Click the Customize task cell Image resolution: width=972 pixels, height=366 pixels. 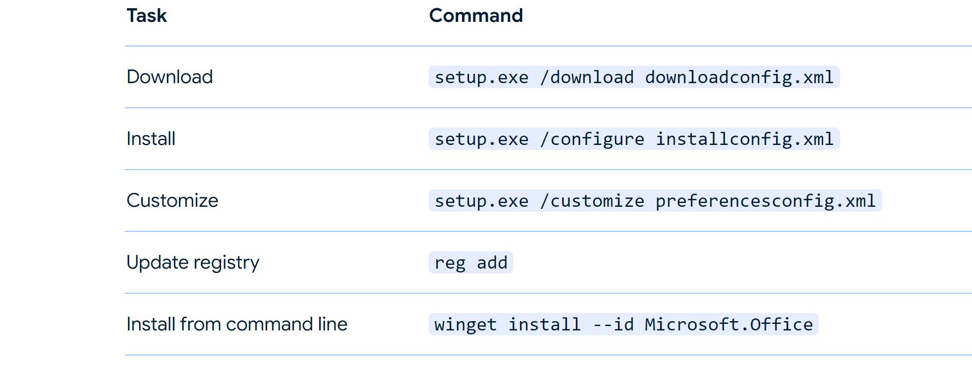(172, 201)
